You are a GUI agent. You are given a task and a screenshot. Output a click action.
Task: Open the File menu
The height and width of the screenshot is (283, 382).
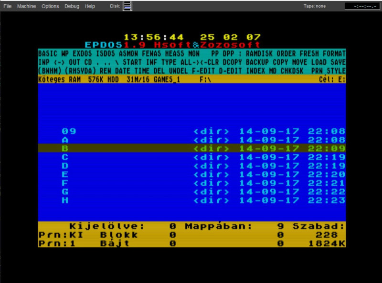click(x=7, y=6)
